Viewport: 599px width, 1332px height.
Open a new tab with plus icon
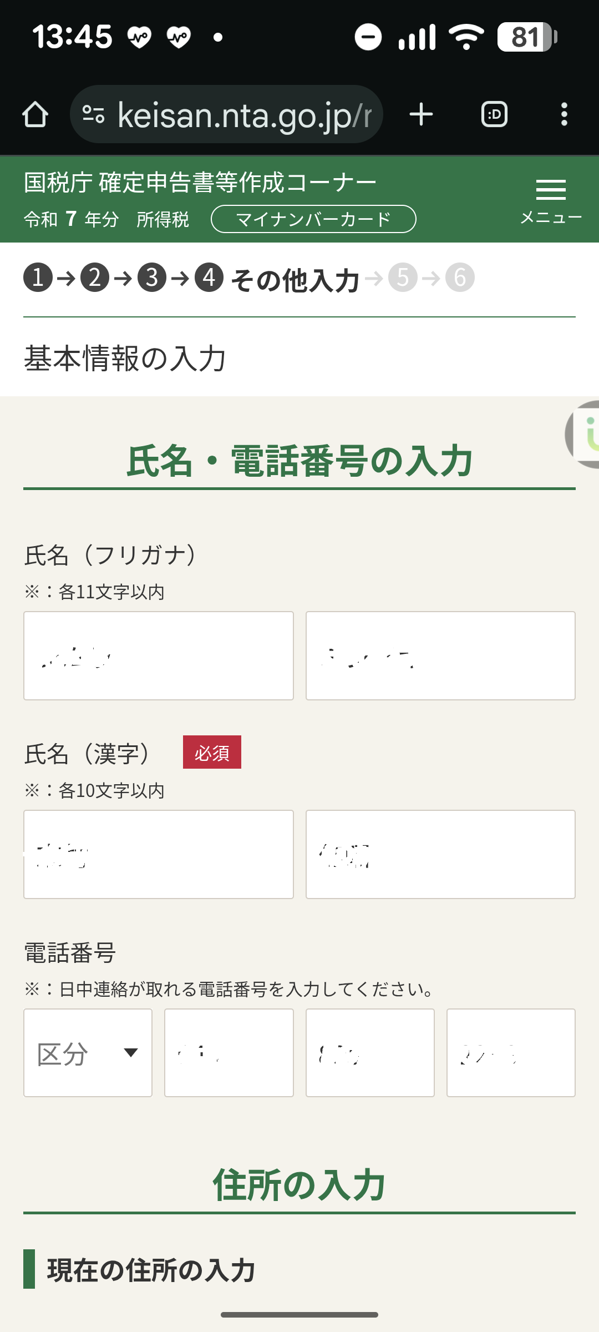pos(421,114)
